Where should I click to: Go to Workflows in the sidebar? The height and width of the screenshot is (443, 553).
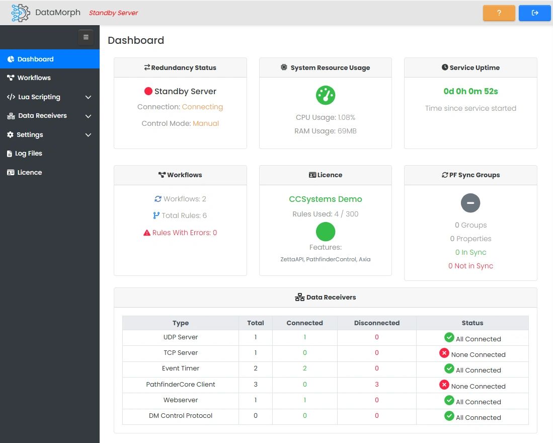coord(34,78)
